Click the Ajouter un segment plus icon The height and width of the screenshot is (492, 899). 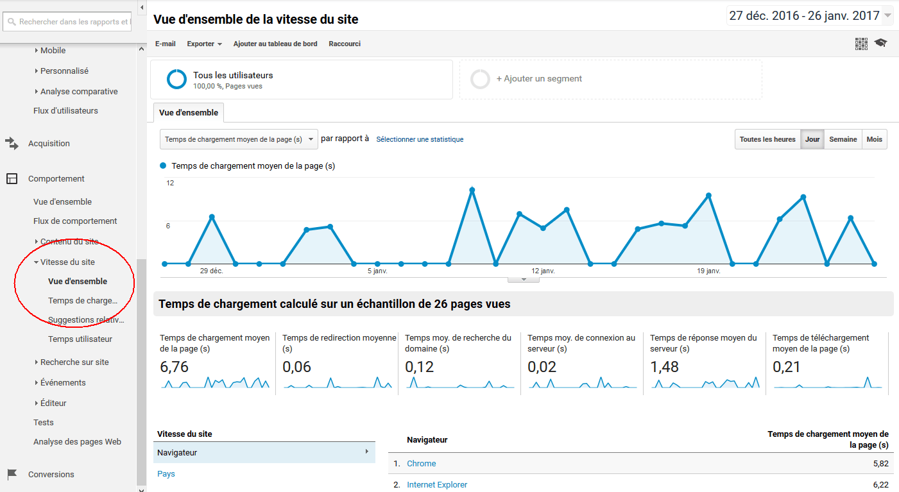(x=480, y=79)
